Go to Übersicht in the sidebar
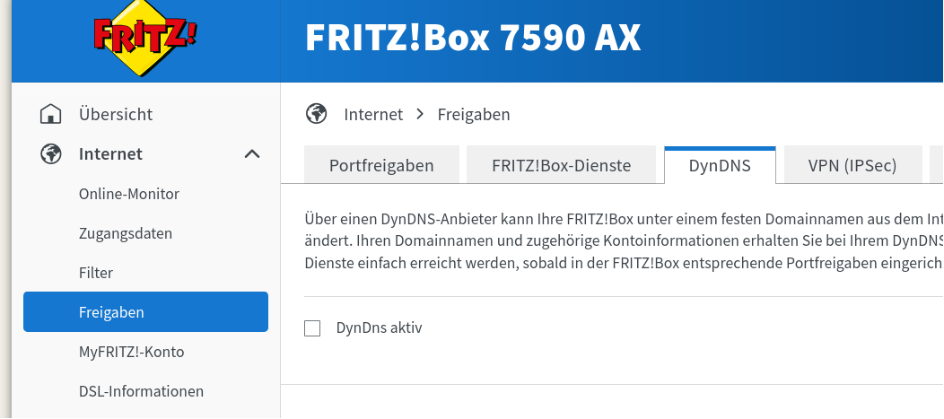The height and width of the screenshot is (419, 944). [116, 115]
